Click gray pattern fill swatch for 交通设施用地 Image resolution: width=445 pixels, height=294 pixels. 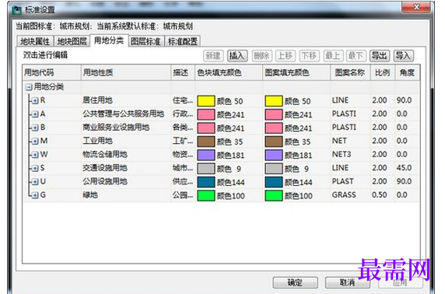274,169
